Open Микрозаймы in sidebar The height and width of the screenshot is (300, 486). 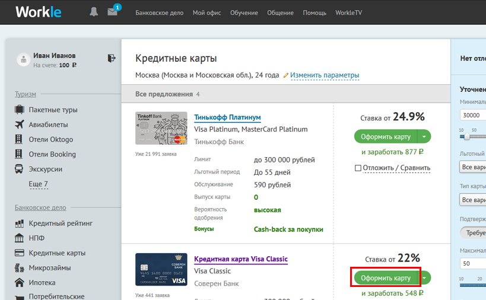tap(50, 268)
